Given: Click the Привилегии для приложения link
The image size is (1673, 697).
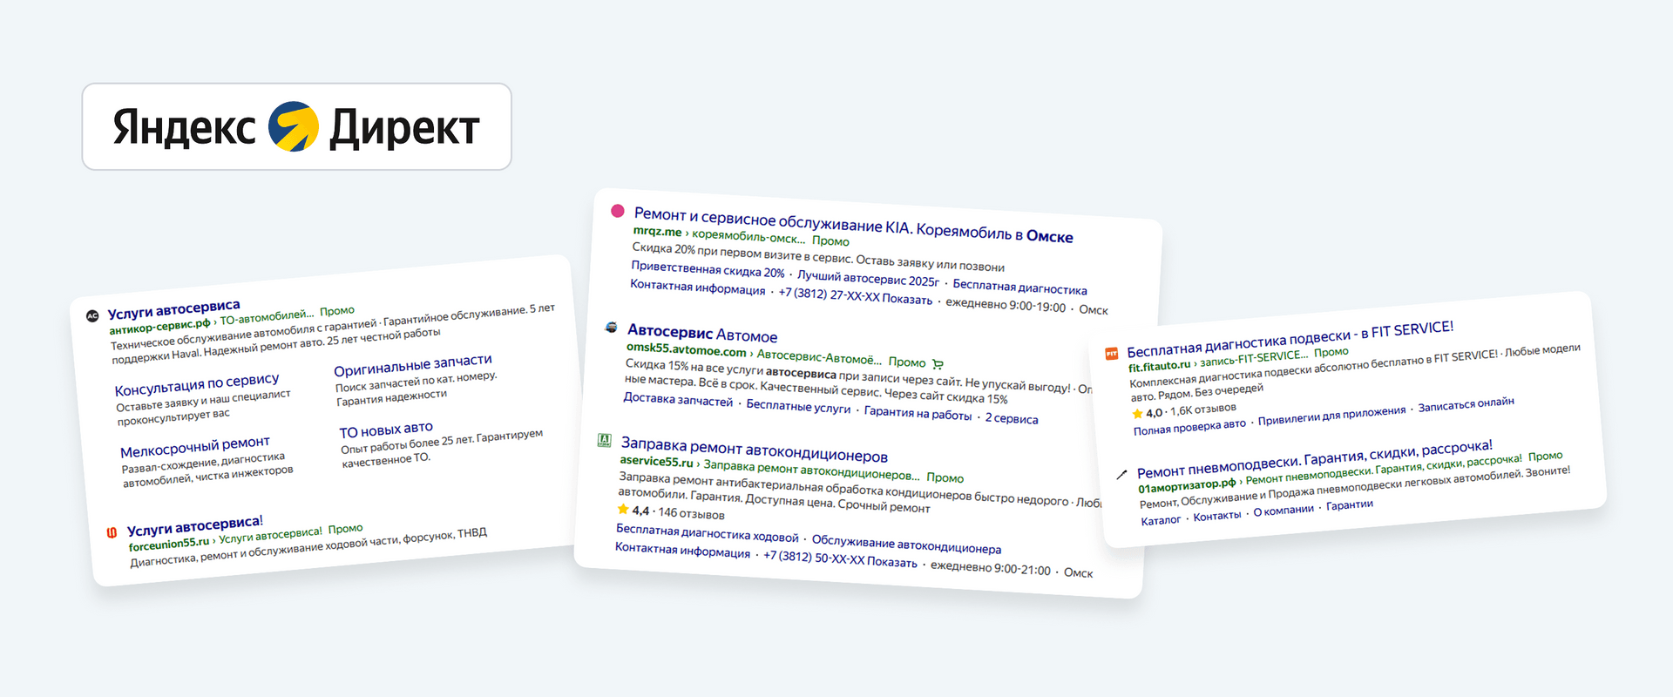Looking at the screenshot, I should [x=1331, y=416].
